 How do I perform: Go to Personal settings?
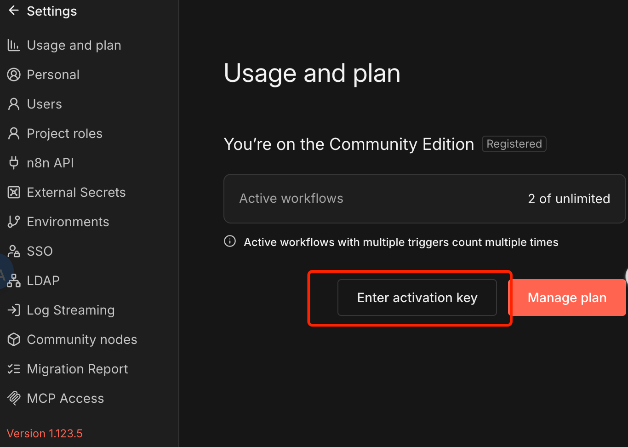(53, 74)
